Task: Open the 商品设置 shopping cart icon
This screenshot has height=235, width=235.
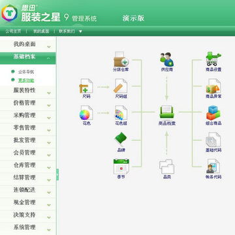Action: [x=213, y=59]
